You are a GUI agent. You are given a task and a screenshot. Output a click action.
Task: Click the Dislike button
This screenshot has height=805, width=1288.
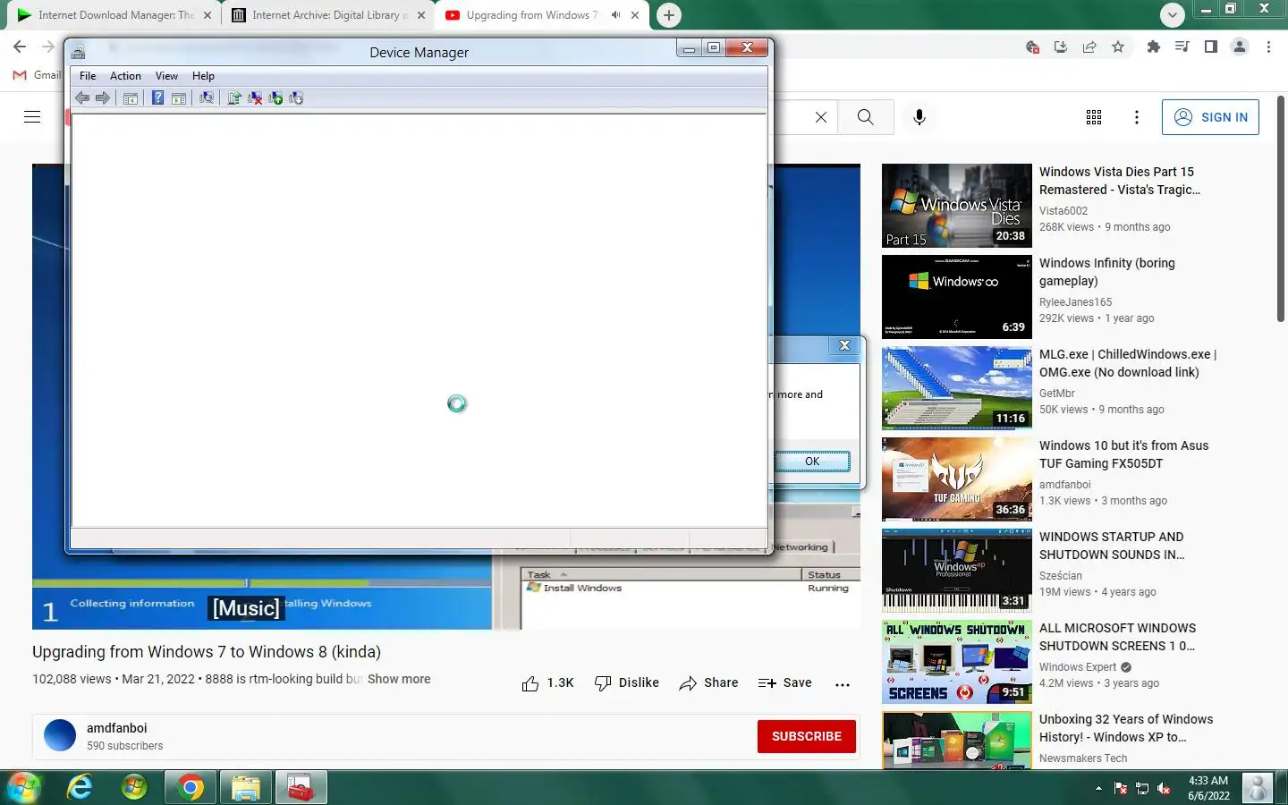(626, 683)
